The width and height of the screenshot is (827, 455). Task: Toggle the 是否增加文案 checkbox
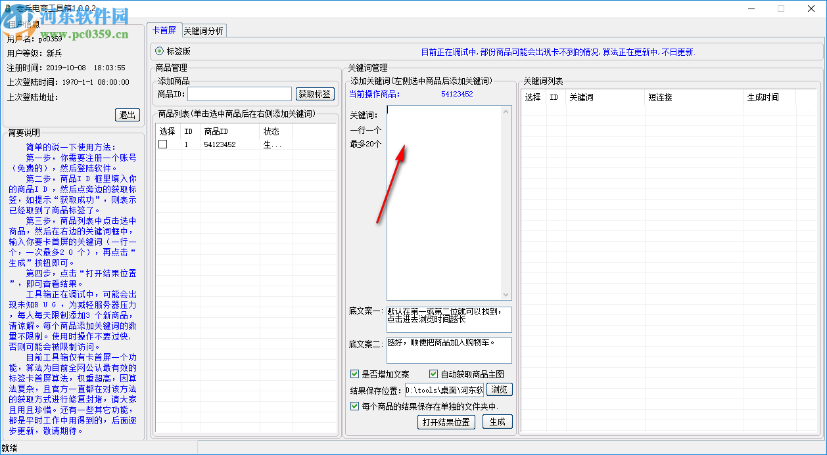tap(354, 374)
